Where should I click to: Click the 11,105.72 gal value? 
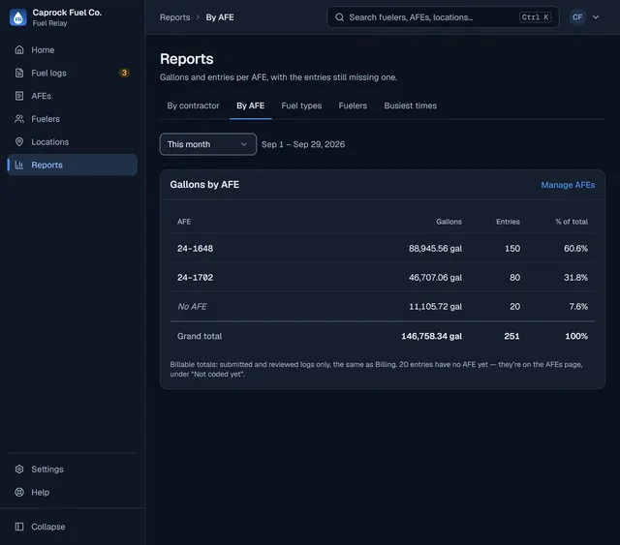[435, 306]
